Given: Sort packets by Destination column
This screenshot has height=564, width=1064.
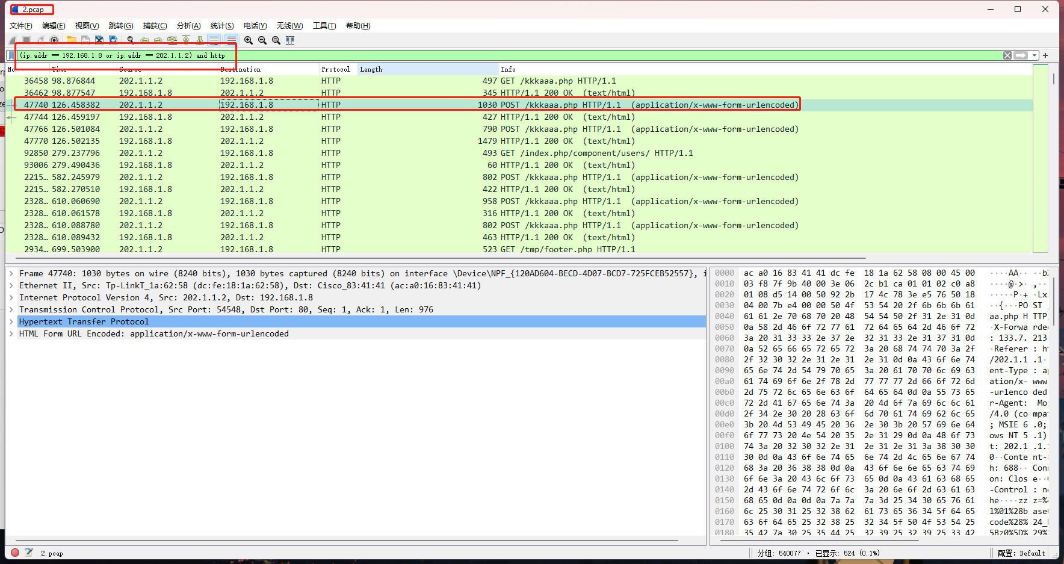Looking at the screenshot, I should (x=268, y=69).
